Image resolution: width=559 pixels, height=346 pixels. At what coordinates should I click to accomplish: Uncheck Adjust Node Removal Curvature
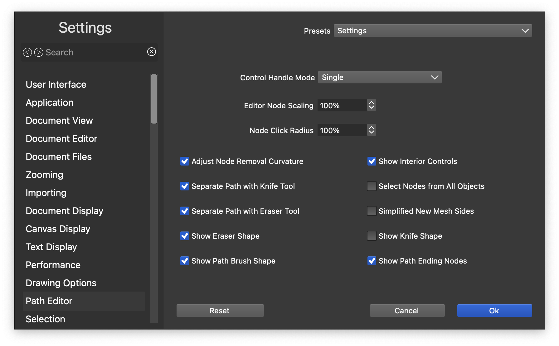185,161
